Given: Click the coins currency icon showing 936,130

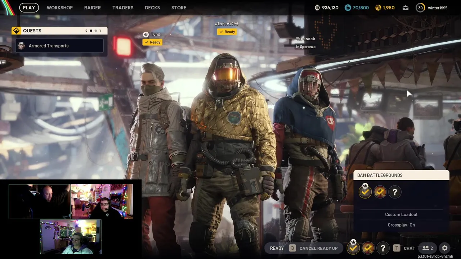Looking at the screenshot, I should (317, 8).
